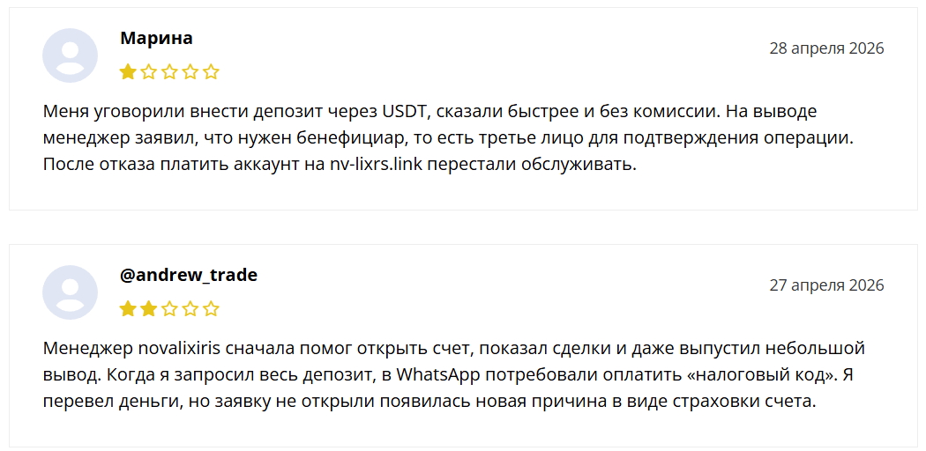Click the USDT mention in Марина's review

click(x=403, y=112)
